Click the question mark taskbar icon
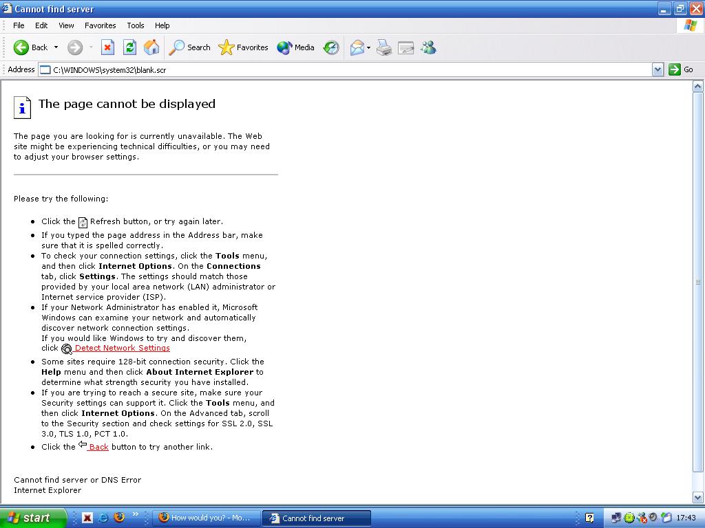The image size is (705, 528). click(589, 518)
